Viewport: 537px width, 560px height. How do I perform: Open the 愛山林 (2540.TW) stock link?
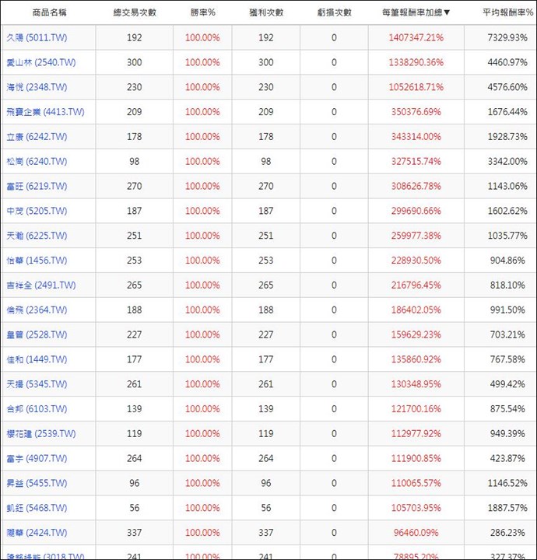(40, 62)
